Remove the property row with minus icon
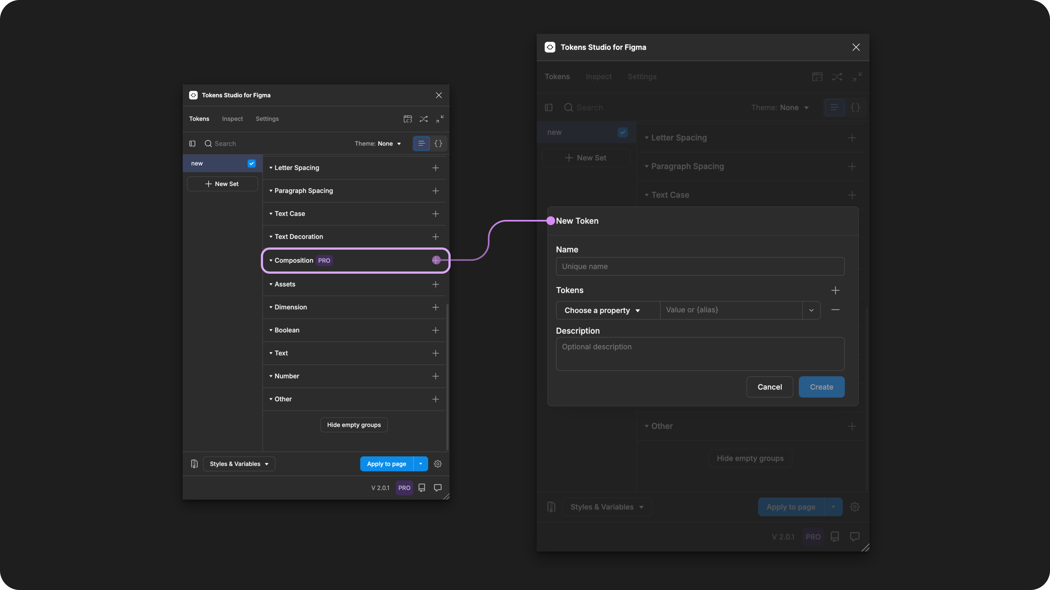This screenshot has width=1050, height=590. point(835,310)
